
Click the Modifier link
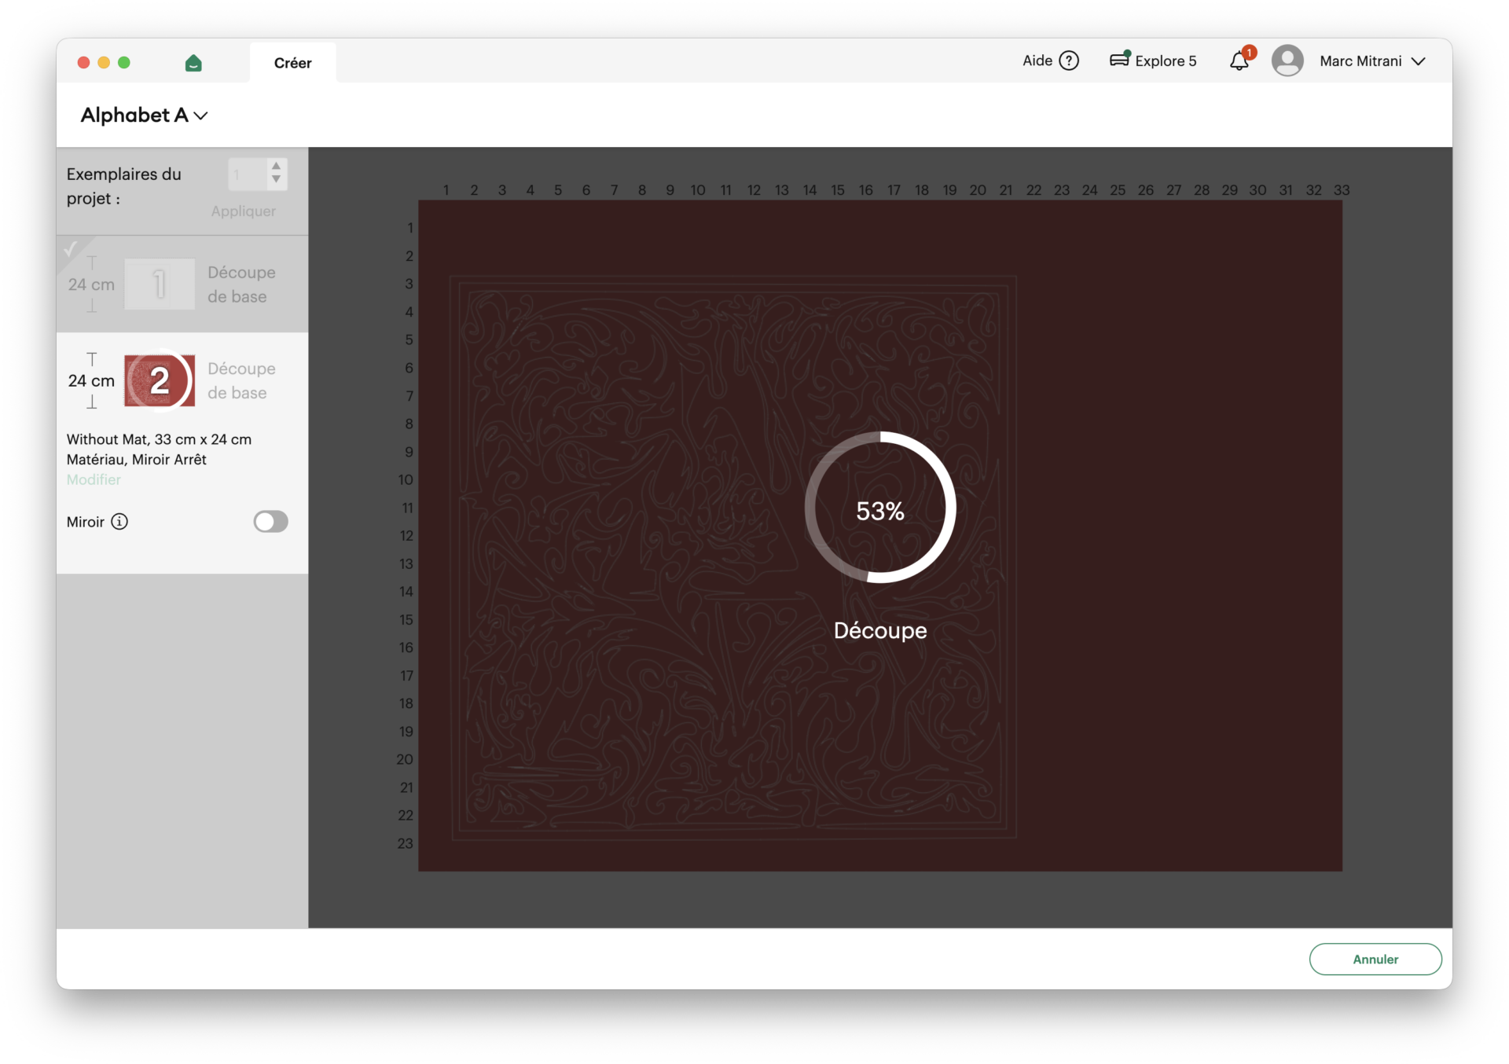tap(94, 479)
